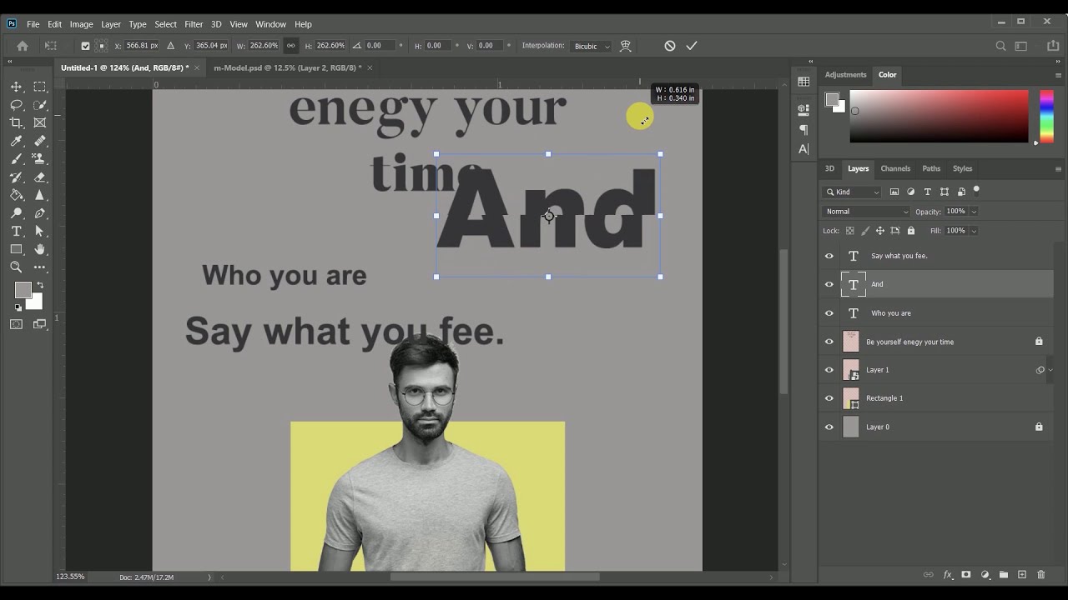
Task: Switch to the Adjustments tab
Action: 846,75
